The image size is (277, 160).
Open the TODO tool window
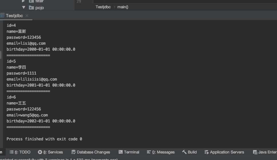coord(20,152)
